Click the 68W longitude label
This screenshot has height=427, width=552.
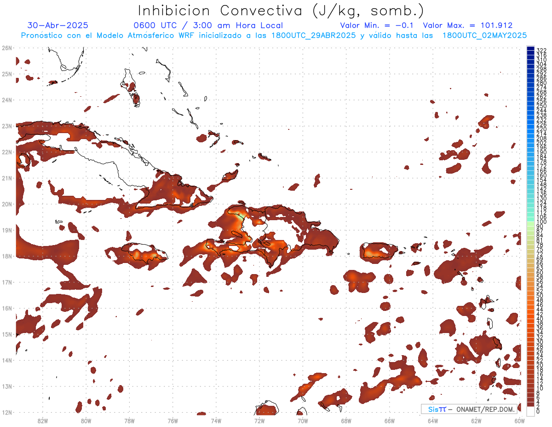pyautogui.click(x=346, y=421)
